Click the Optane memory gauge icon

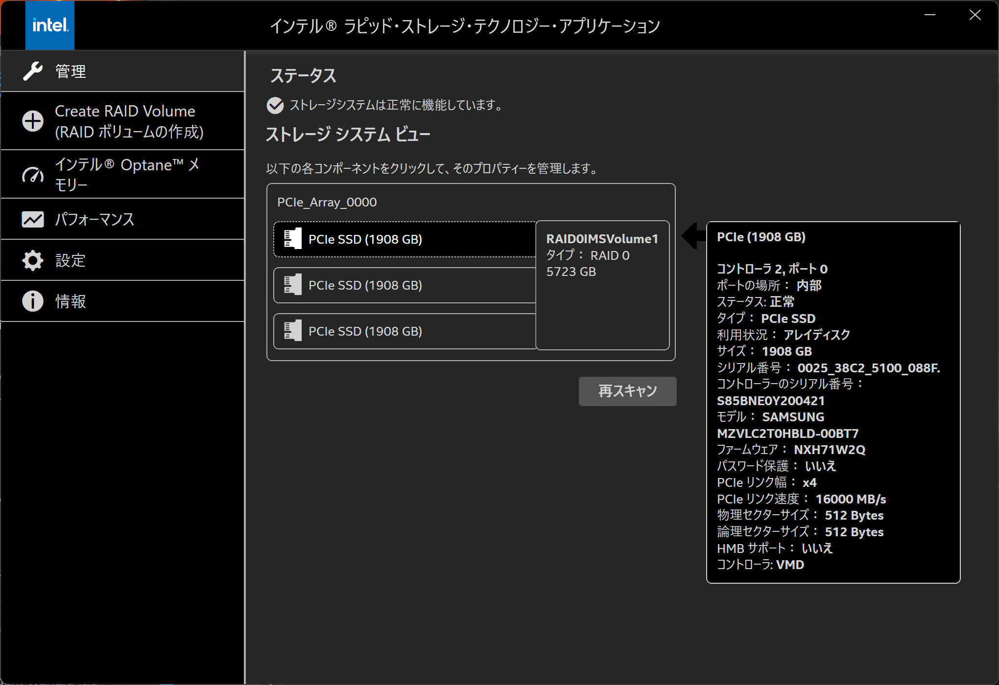(33, 175)
